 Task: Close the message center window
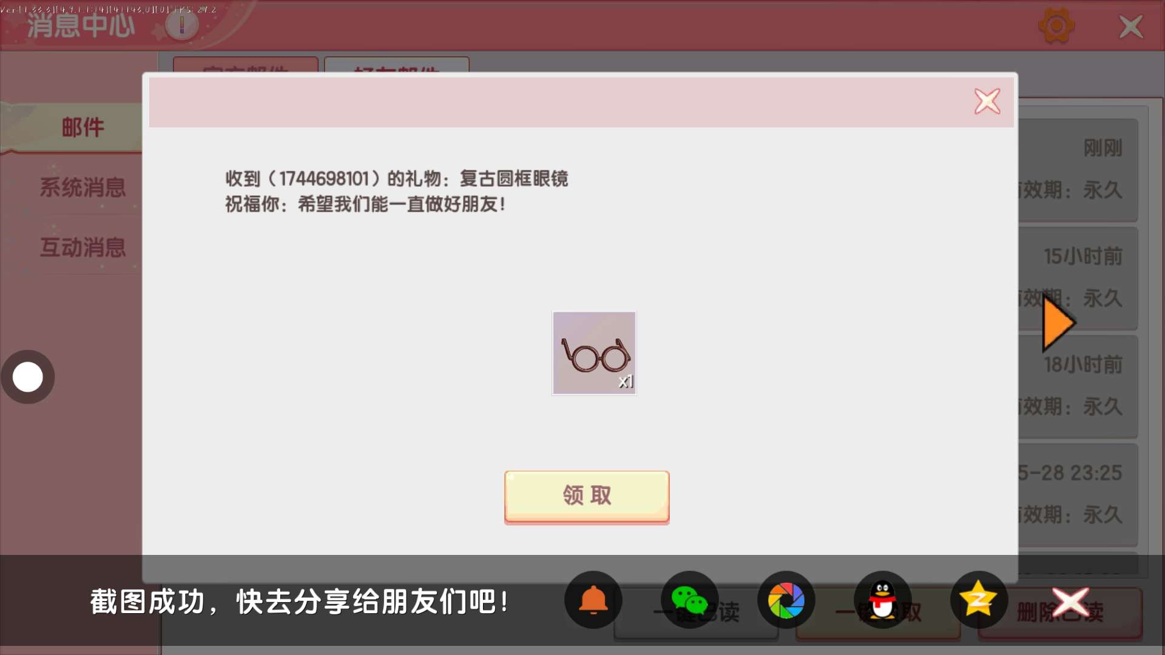coord(1130,27)
